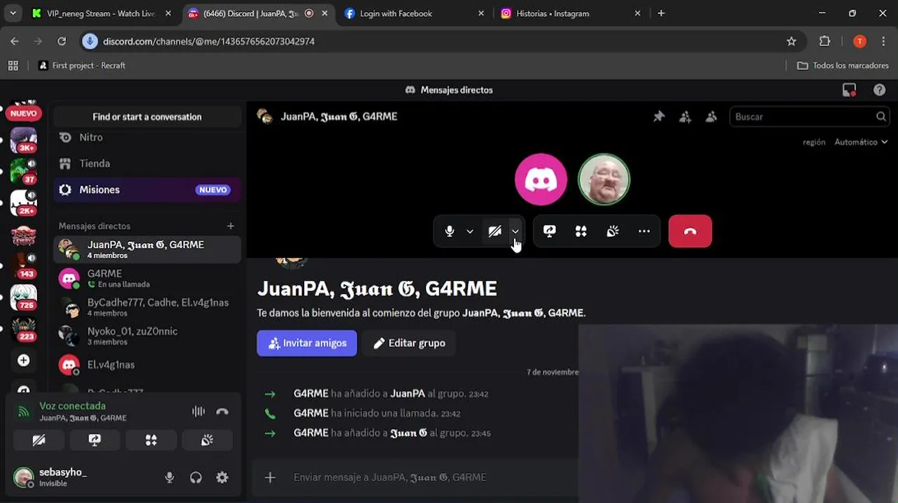Open the ByCadhe777, Cadhe, El.v4g1nas group
Viewport: 898px width, 503px height.
(x=147, y=307)
